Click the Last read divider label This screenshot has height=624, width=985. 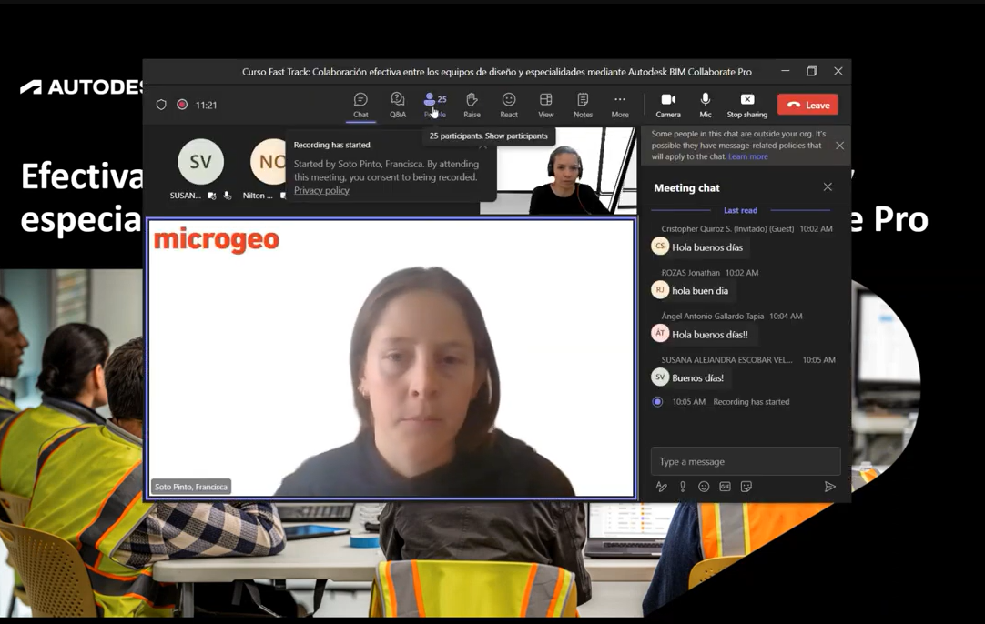741,210
